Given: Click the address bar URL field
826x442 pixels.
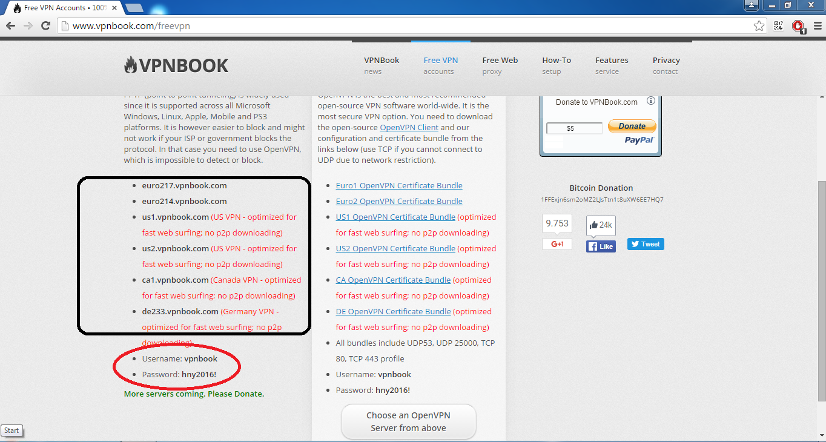Looking at the screenshot, I should click(412, 26).
